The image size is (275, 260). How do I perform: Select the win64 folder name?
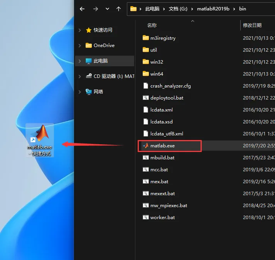(x=157, y=74)
